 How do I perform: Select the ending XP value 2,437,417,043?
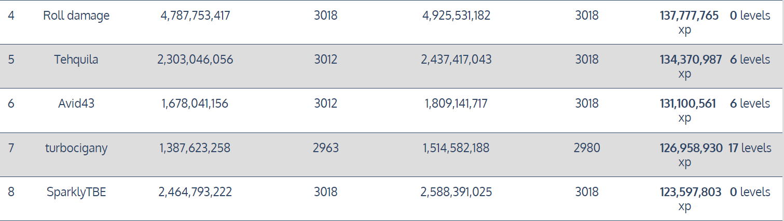point(457,60)
